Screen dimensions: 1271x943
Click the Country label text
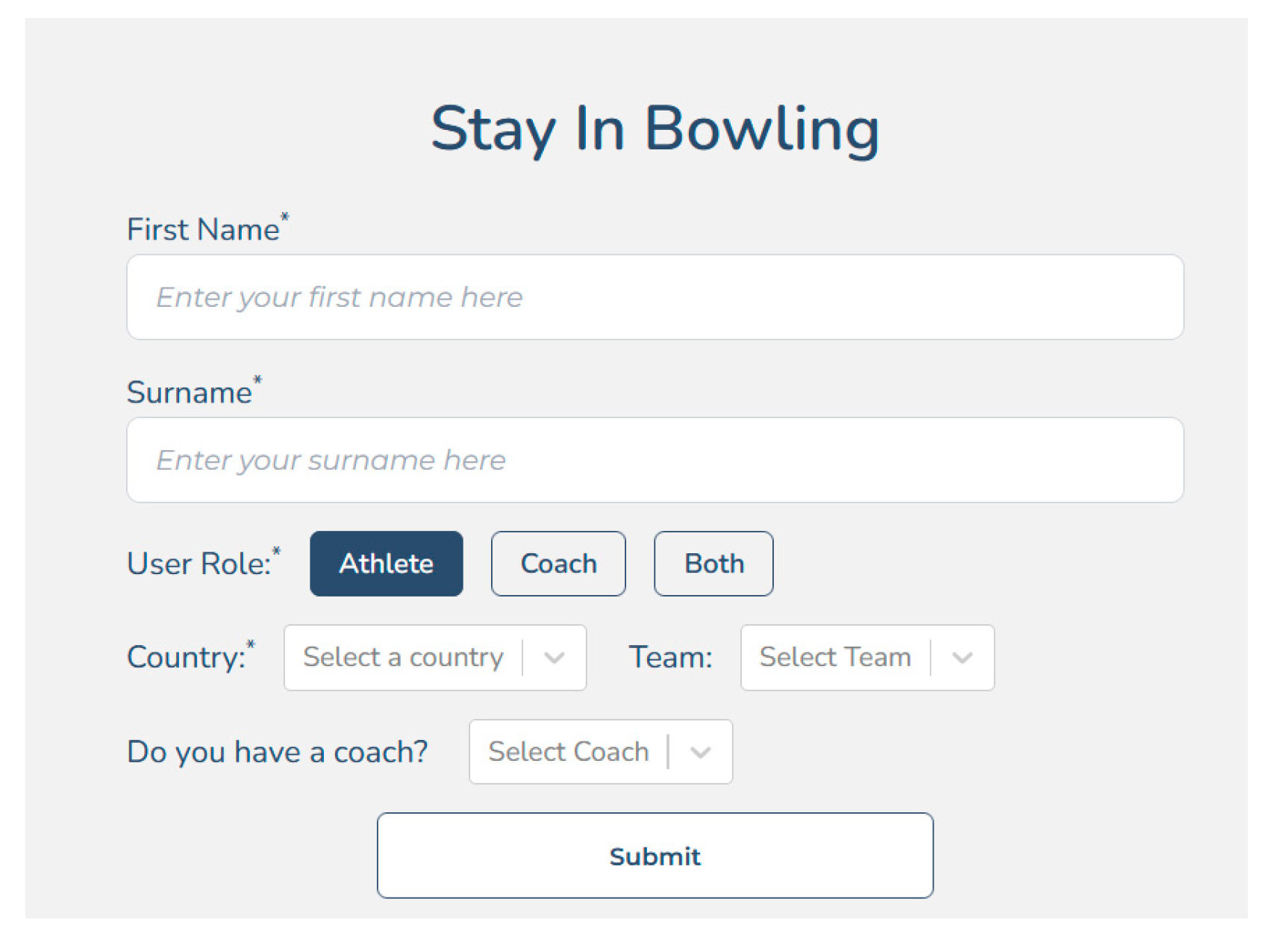pos(186,658)
